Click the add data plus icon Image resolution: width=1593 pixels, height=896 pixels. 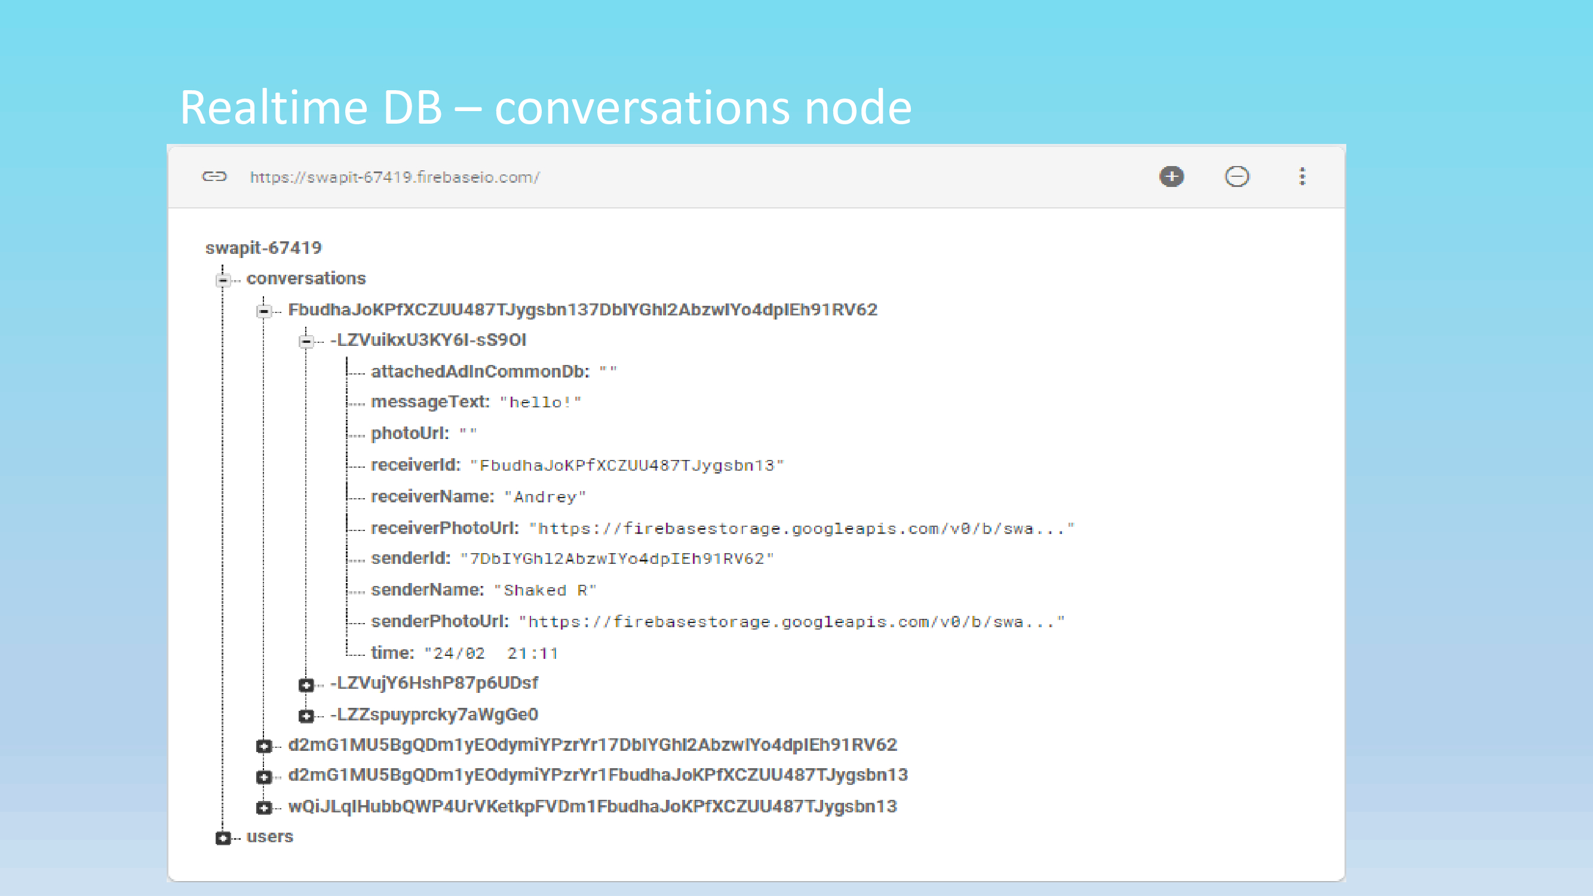[1171, 177]
